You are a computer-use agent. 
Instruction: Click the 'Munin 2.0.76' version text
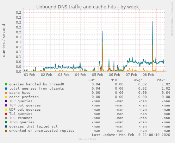point(87,139)
